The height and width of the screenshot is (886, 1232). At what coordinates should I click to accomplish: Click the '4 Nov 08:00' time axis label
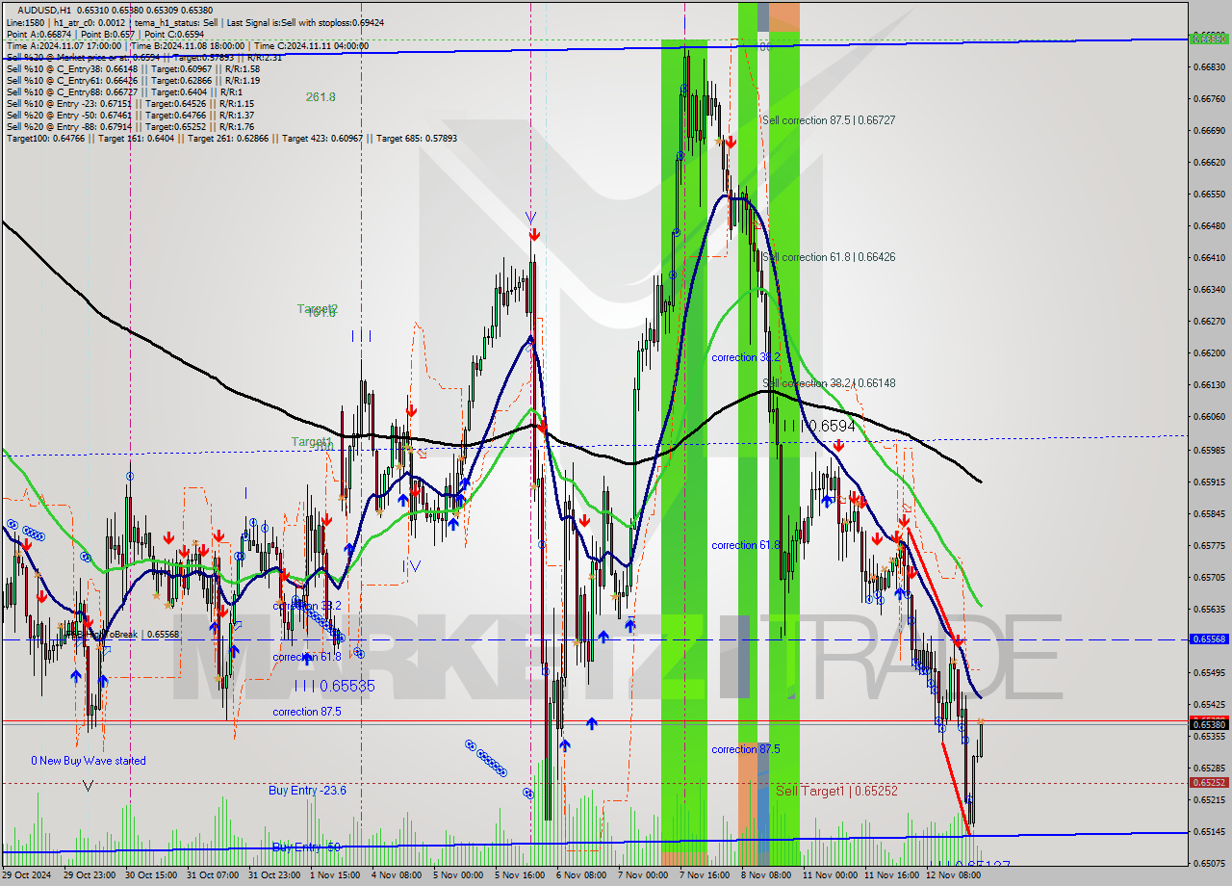(x=397, y=875)
